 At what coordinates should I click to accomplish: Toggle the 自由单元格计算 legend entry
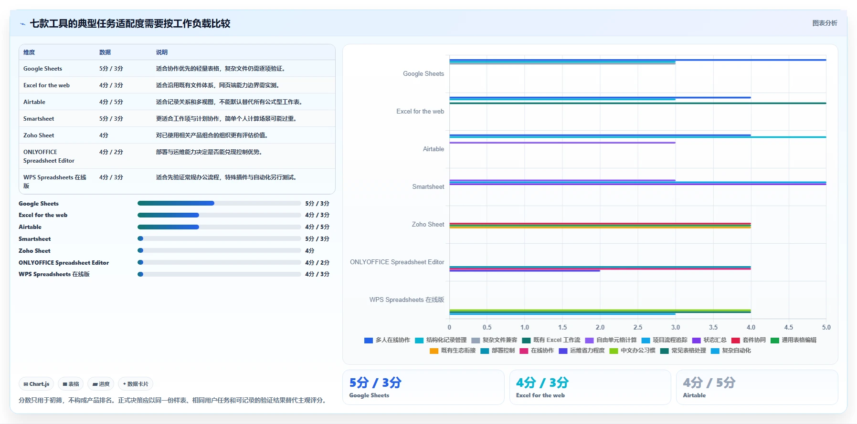click(611, 340)
